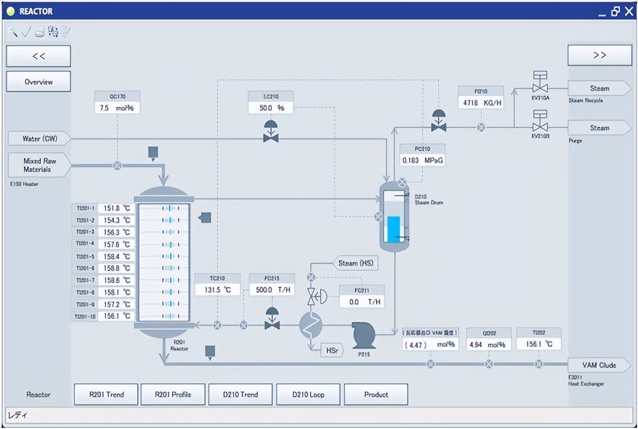638x429 pixels.
Task: Open the R201 Profile view
Action: click(x=173, y=395)
